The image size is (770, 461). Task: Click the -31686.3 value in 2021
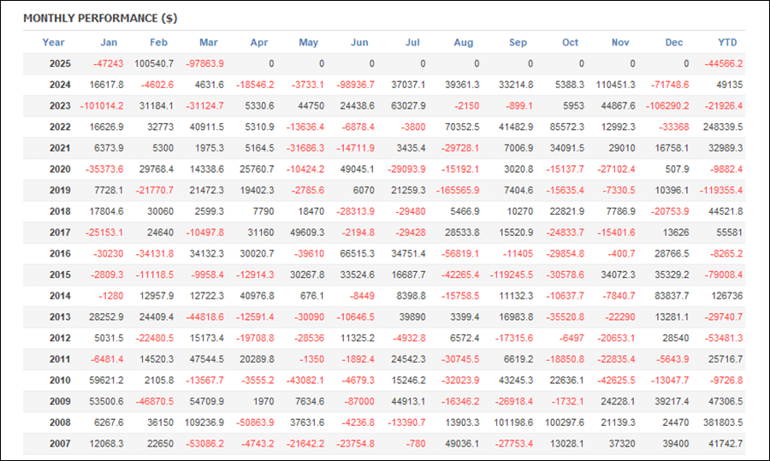coord(305,148)
